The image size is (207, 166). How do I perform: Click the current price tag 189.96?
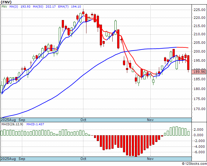point(199,72)
